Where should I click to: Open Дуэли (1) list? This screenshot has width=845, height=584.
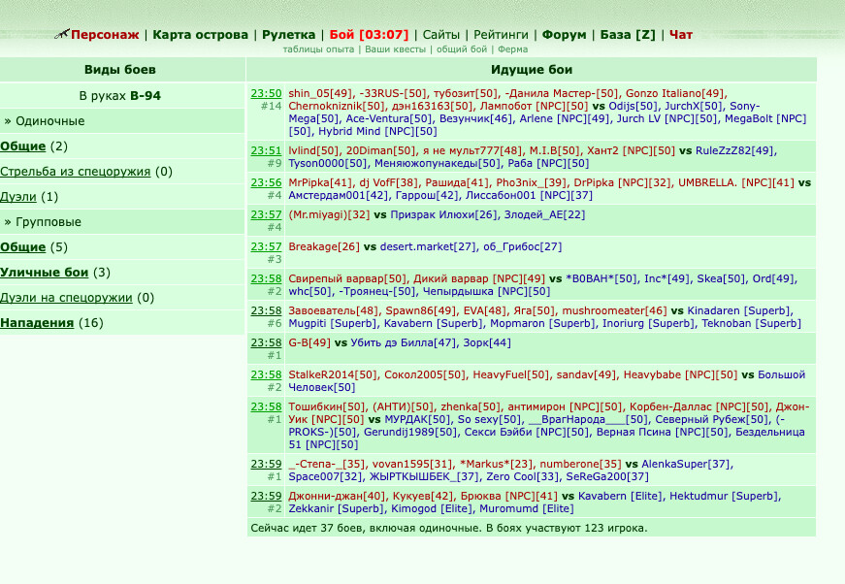(x=17, y=197)
